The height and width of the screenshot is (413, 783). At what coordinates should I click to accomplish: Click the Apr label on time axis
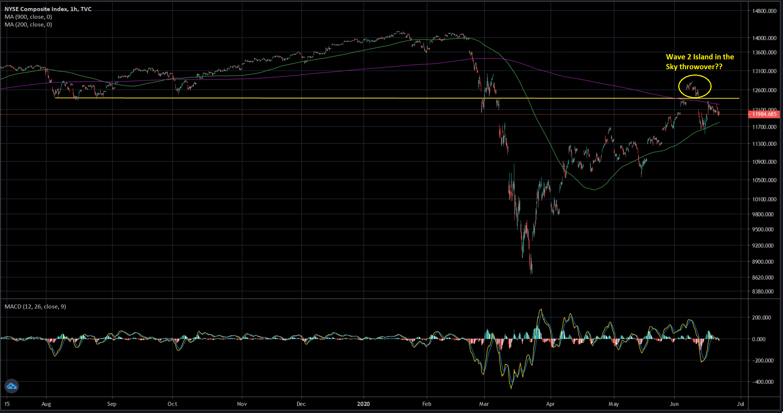pyautogui.click(x=550, y=404)
